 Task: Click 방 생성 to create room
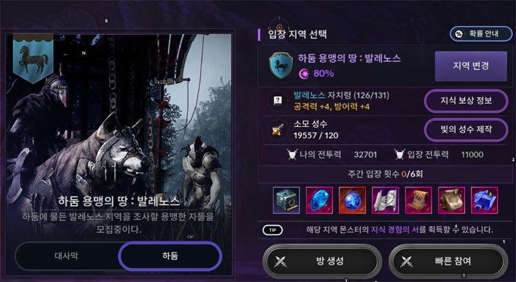pos(322,261)
